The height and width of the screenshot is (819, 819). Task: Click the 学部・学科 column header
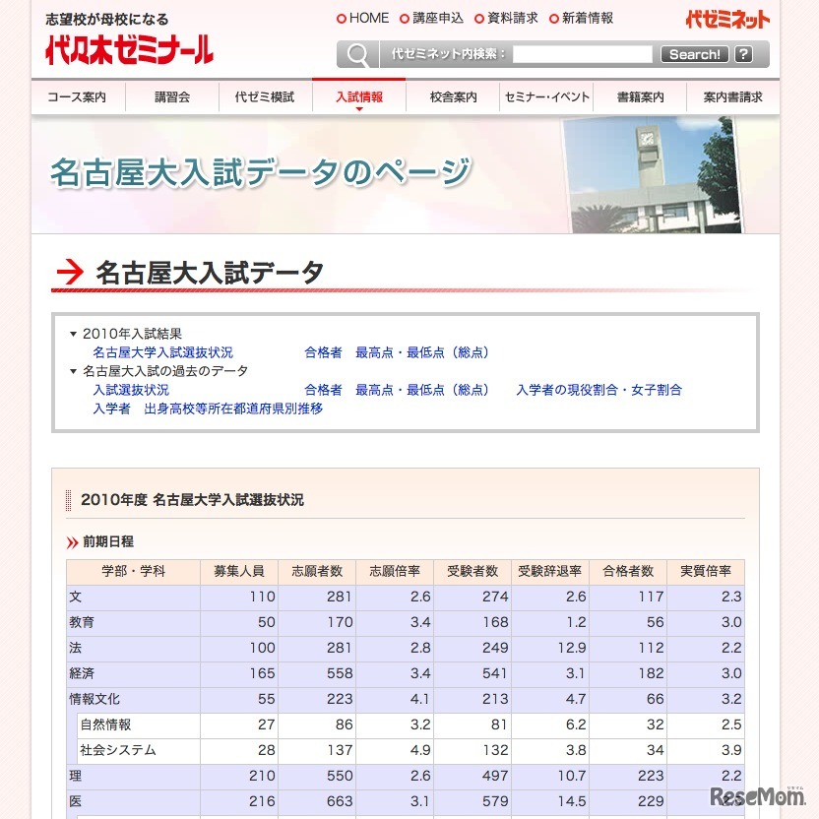[133, 571]
